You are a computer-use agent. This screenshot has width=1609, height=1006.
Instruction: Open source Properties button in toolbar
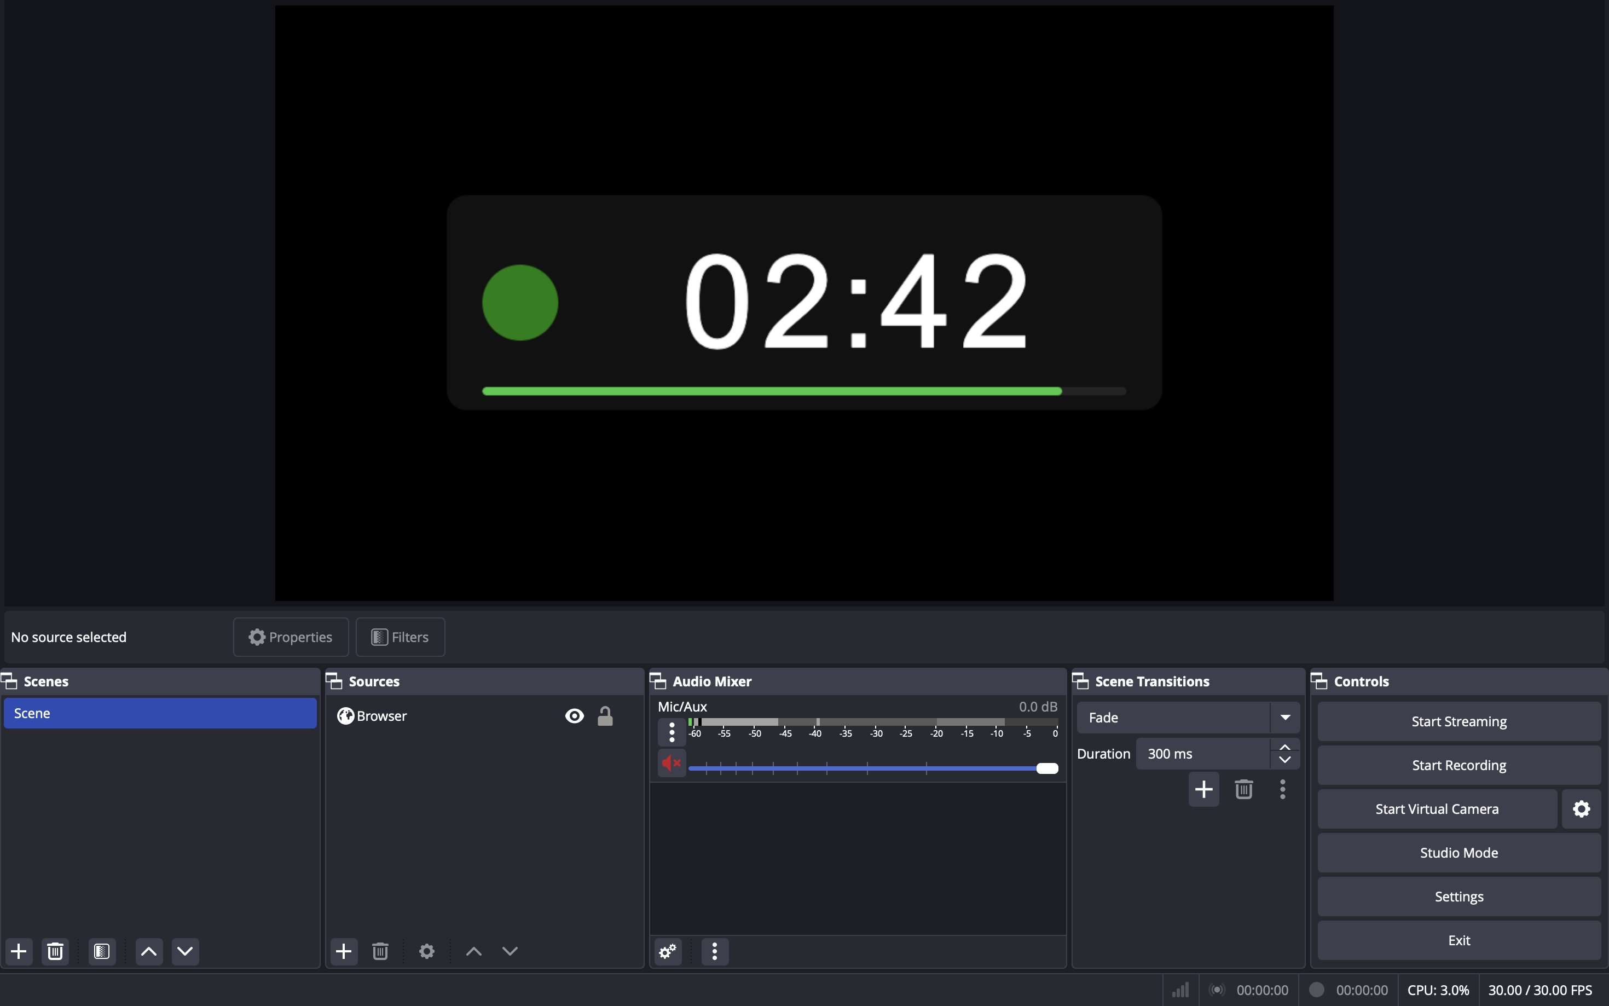[291, 637]
